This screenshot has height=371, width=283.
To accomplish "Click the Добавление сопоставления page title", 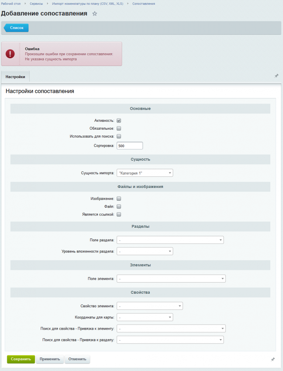I will tap(44, 13).
